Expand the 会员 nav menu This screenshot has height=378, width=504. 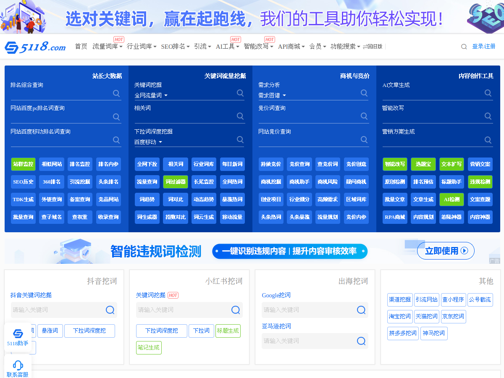(318, 47)
